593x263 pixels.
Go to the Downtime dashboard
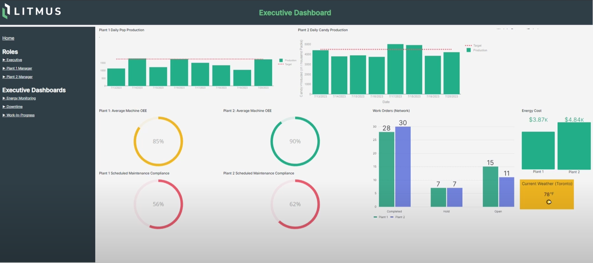pyautogui.click(x=14, y=107)
